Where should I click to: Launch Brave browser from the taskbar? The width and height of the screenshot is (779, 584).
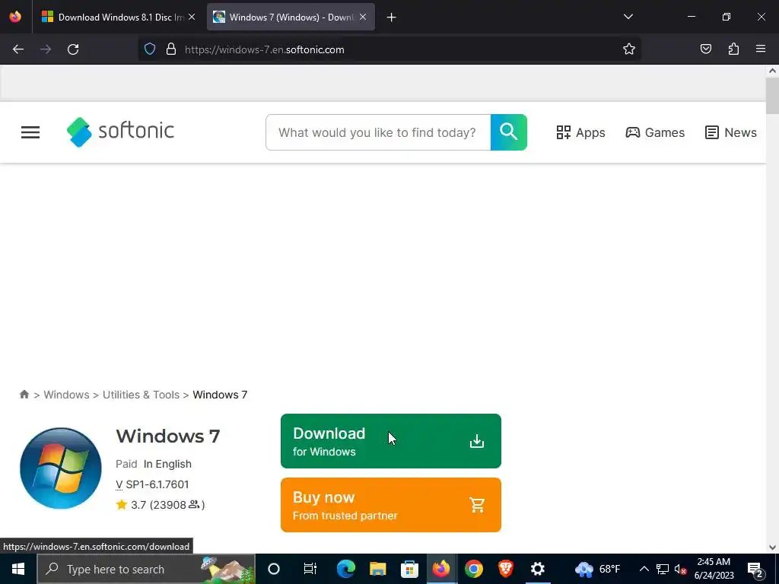coord(506,569)
